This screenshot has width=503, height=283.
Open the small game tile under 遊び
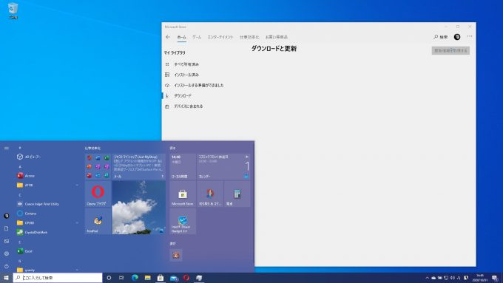(176, 255)
